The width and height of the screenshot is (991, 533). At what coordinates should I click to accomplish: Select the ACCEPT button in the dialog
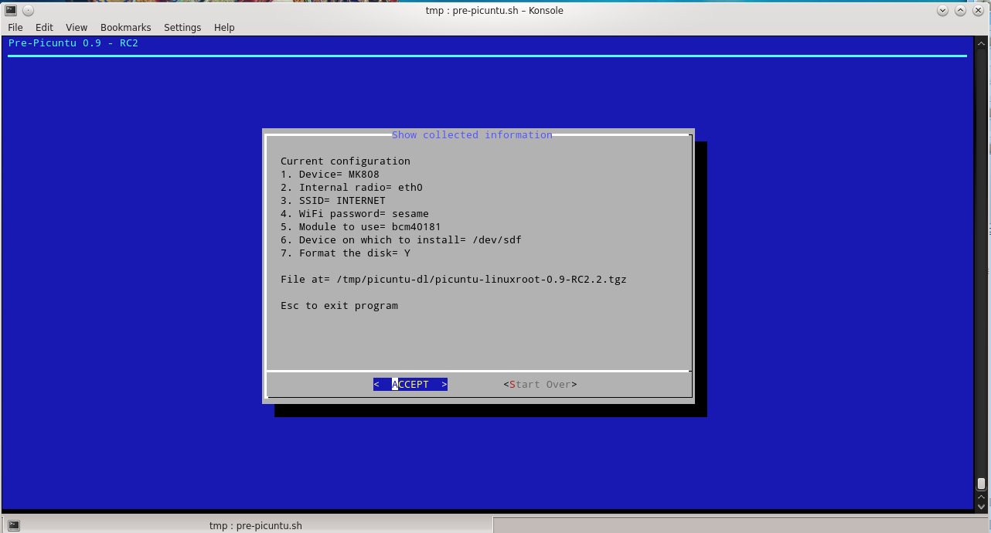point(410,384)
